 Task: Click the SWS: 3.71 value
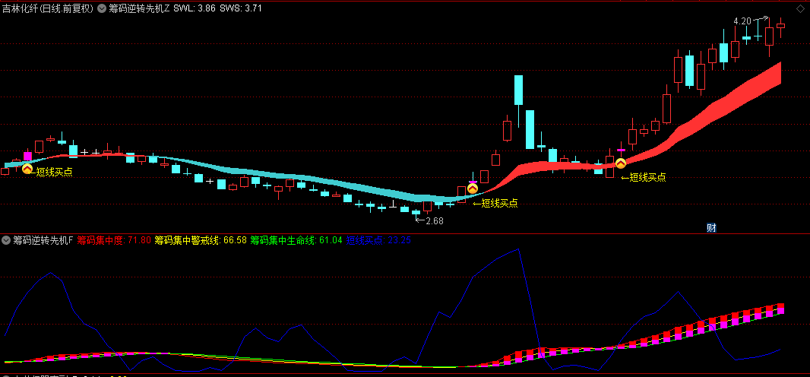[240, 8]
